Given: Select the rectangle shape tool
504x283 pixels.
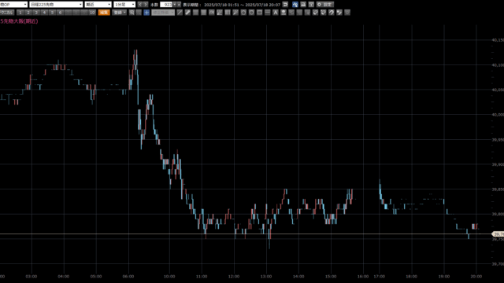Looking at the screenshot, I should tap(259, 13).
